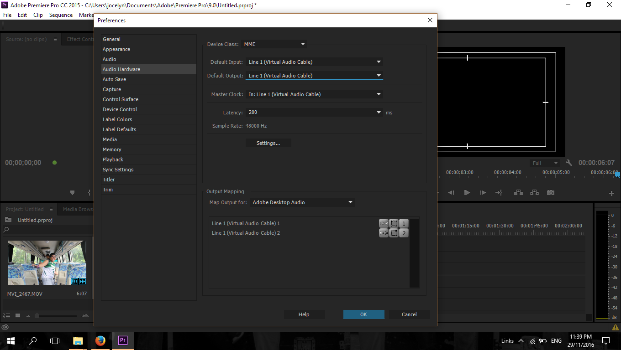
Task: Click the Step Forward one frame button
Action: pyautogui.click(x=483, y=193)
